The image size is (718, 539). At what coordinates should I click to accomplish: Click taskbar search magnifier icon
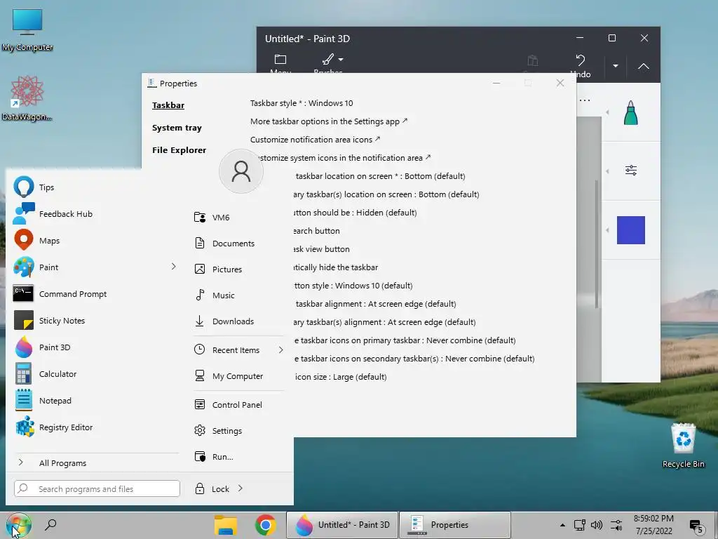pos(50,524)
